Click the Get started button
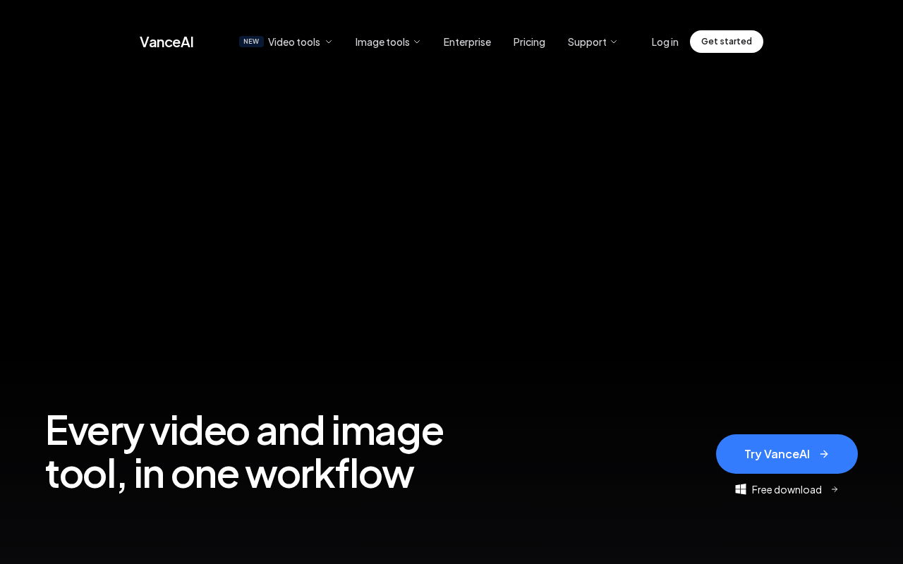The height and width of the screenshot is (564, 903). point(727,42)
